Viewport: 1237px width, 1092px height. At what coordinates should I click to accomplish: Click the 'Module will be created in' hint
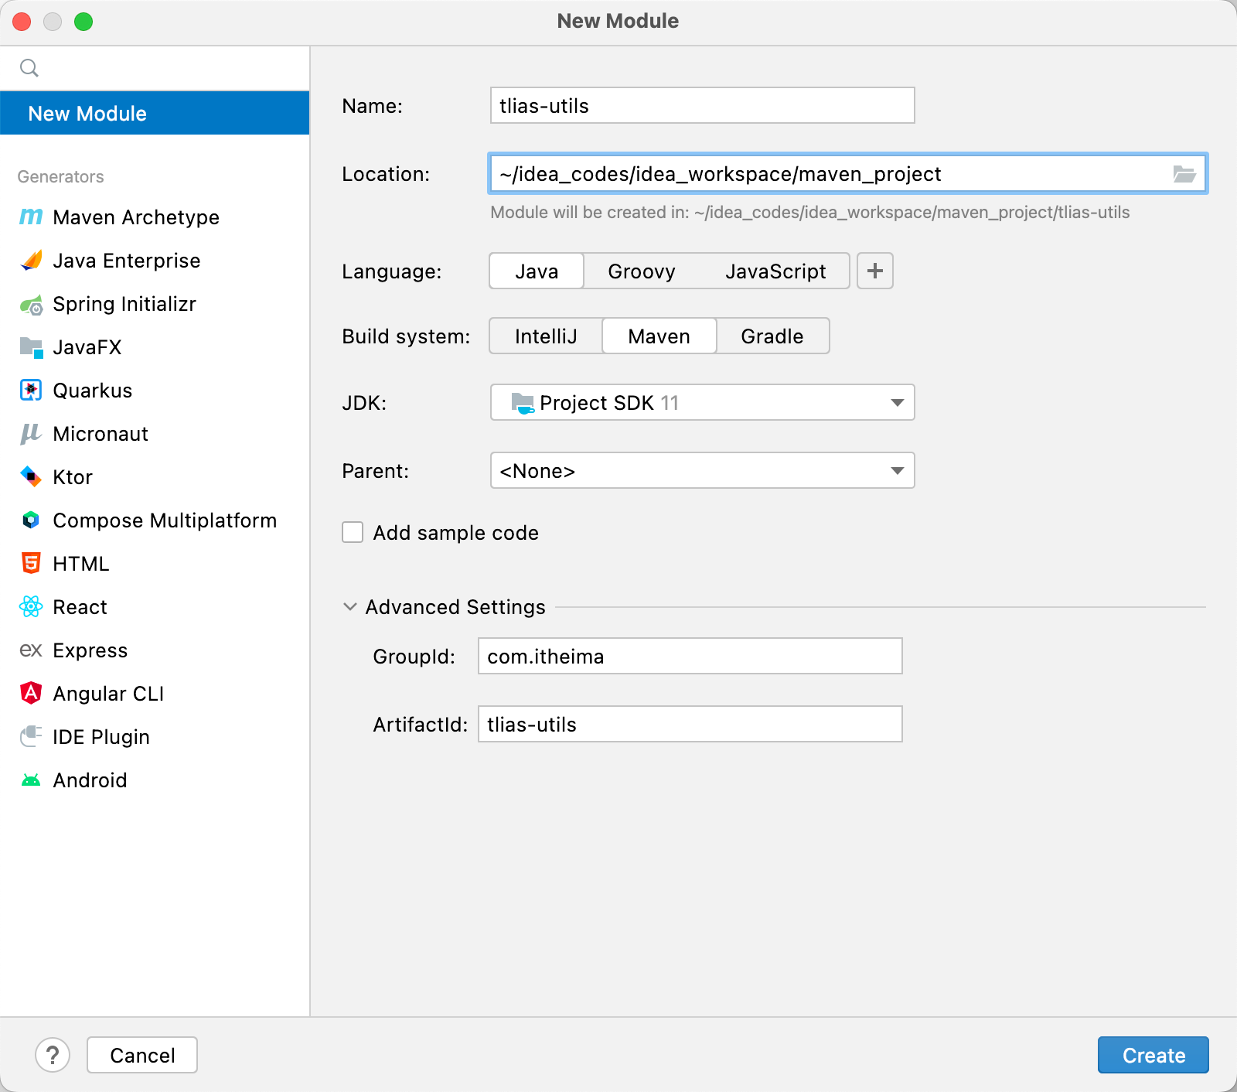(810, 213)
